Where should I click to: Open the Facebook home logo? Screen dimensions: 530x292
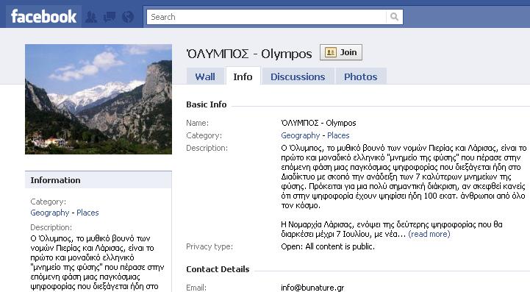point(43,17)
